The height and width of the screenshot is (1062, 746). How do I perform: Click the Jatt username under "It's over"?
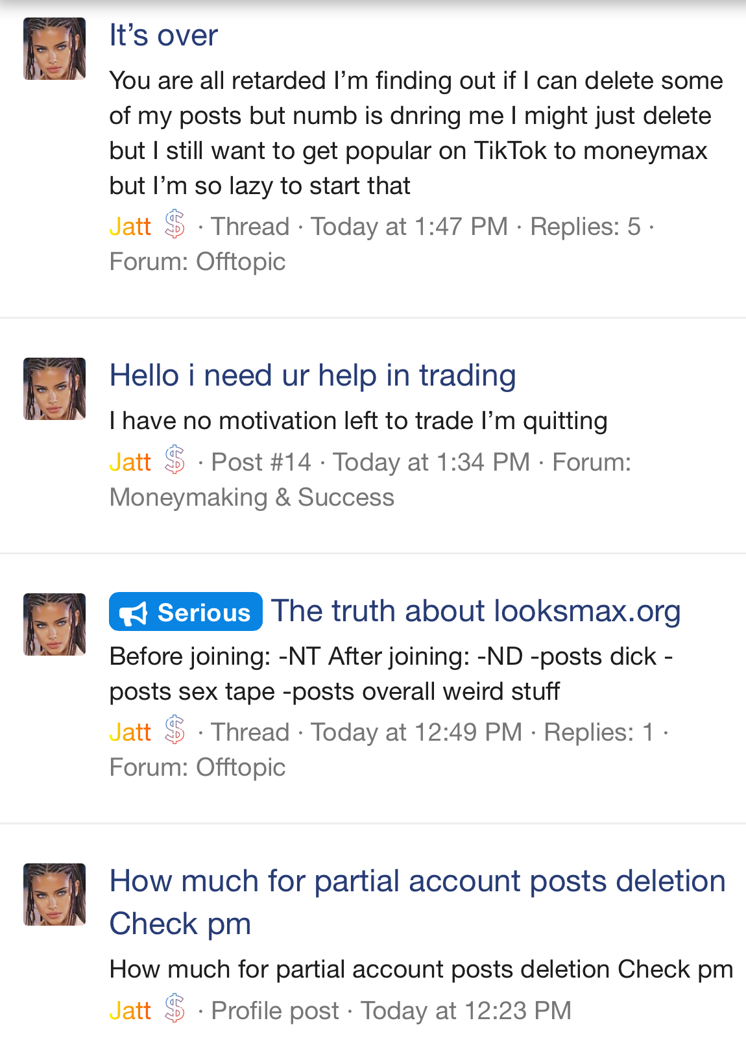click(130, 227)
